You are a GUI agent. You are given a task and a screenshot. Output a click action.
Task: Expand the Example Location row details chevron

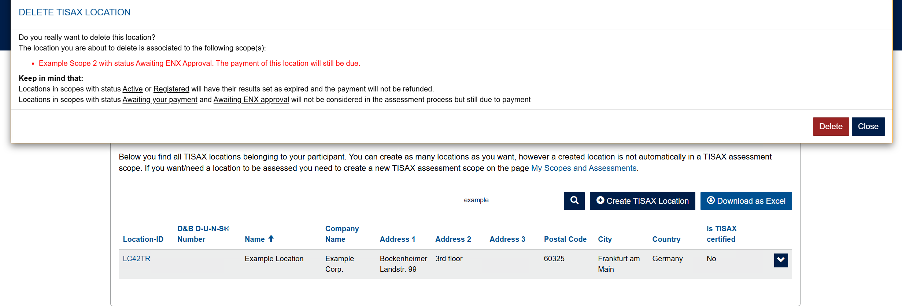click(x=781, y=260)
